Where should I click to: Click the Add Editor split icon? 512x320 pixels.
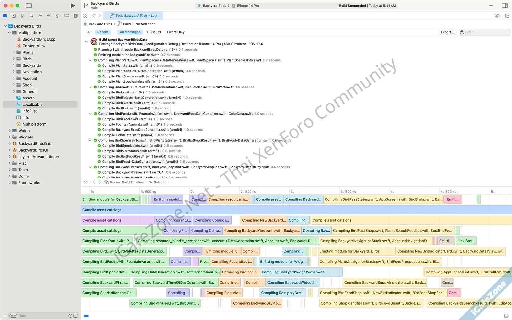click(x=507, y=15)
